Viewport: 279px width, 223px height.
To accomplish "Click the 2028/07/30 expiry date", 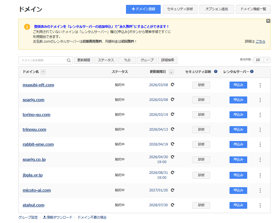I will (x=159, y=205).
